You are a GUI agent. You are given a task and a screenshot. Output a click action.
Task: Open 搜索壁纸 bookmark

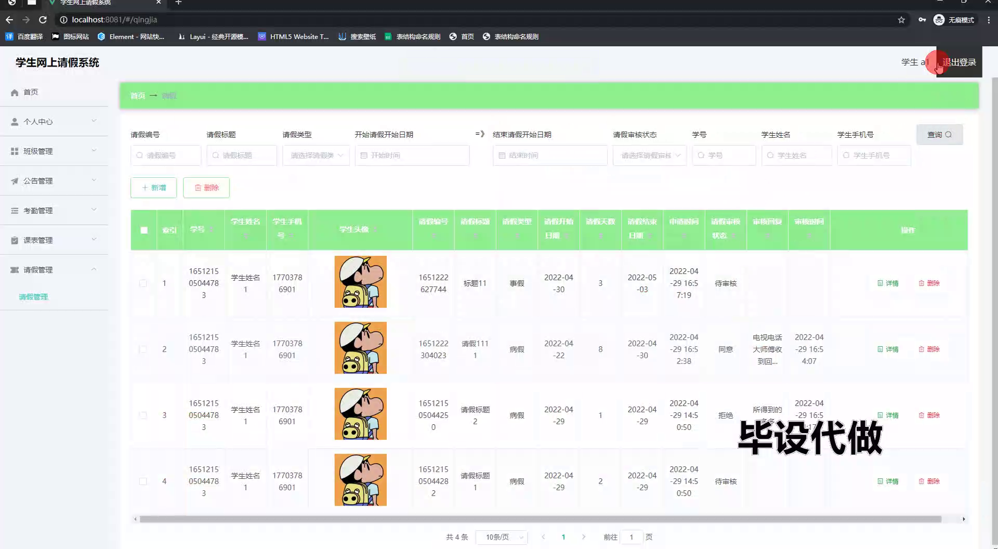357,36
